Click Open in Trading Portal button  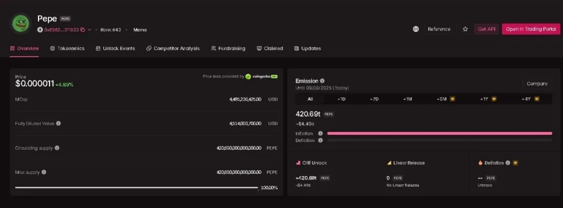click(x=531, y=29)
